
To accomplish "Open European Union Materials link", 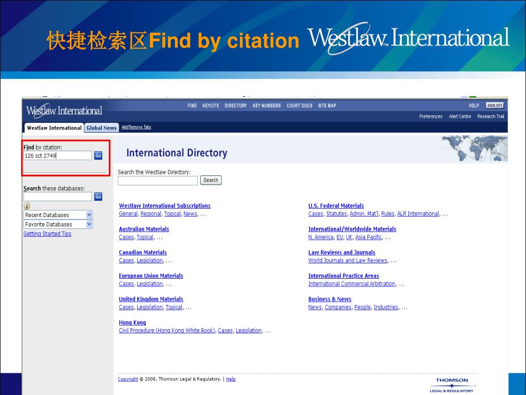I will [151, 276].
